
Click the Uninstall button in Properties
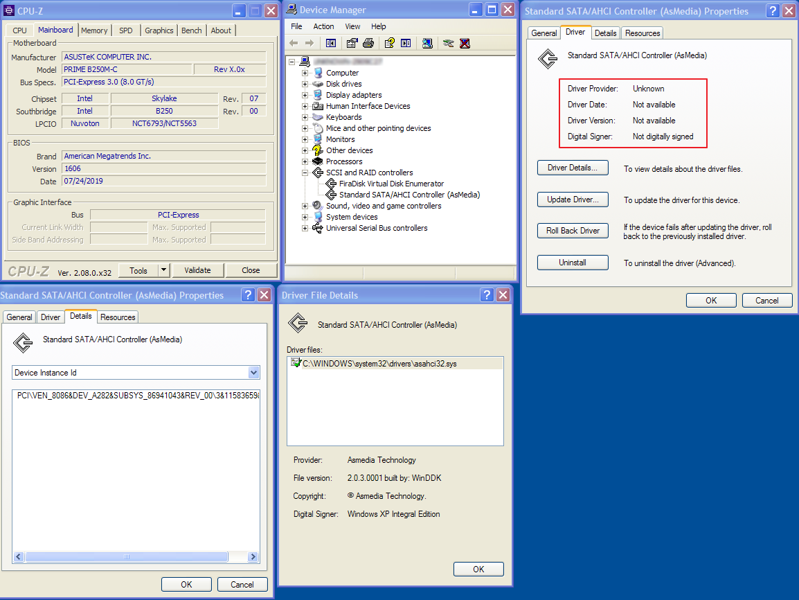(573, 263)
